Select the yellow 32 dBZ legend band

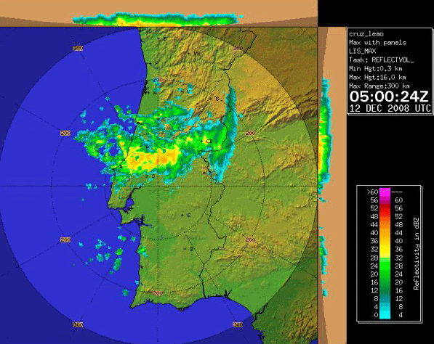(x=385, y=250)
